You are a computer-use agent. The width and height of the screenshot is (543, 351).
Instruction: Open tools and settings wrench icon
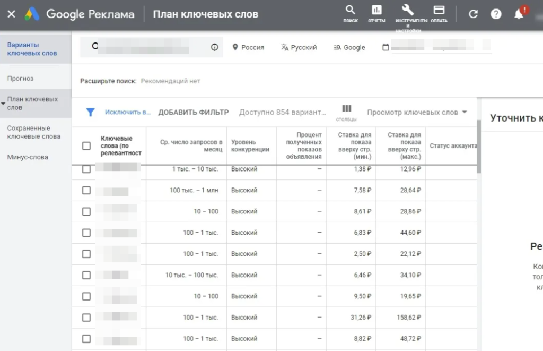point(408,11)
